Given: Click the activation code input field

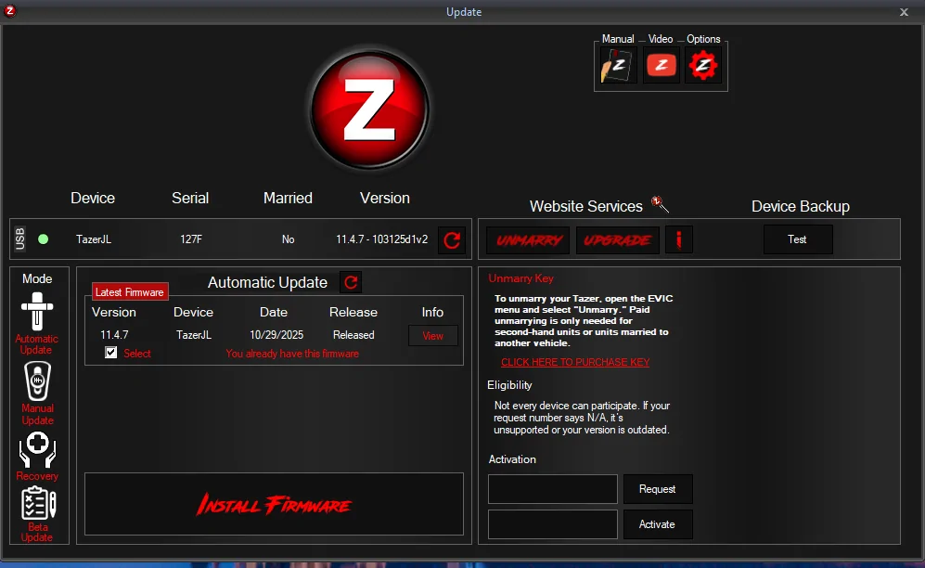Looking at the screenshot, I should [553, 524].
